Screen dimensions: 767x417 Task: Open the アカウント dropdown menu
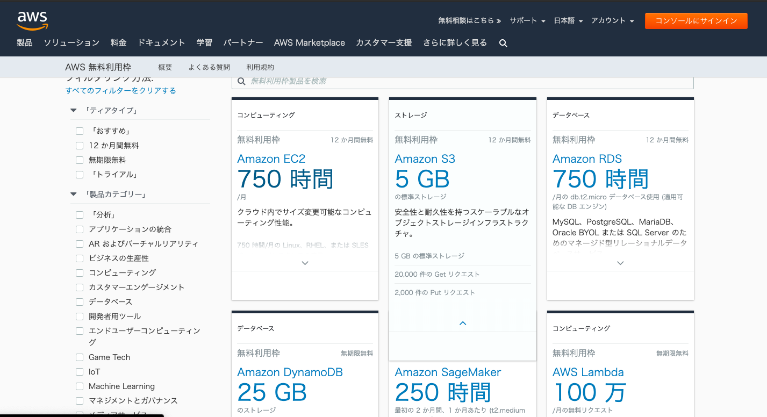pos(612,21)
